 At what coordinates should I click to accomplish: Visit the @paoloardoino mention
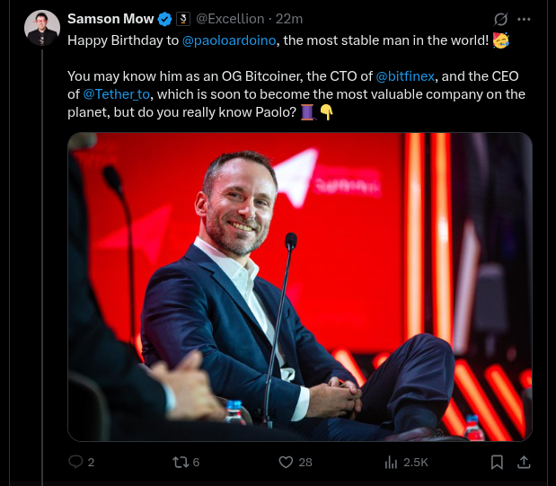(x=228, y=40)
